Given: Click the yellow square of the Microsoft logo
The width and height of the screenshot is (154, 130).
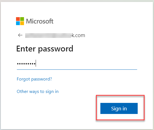Looking at the screenshot, I should pos(22,23).
